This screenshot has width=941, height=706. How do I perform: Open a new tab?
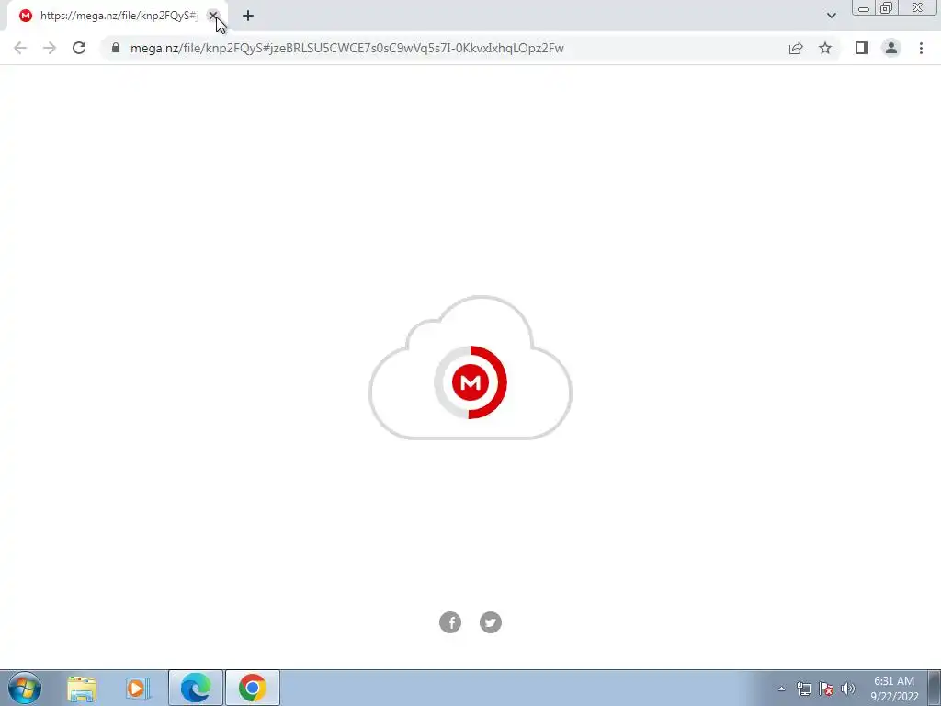point(248,16)
